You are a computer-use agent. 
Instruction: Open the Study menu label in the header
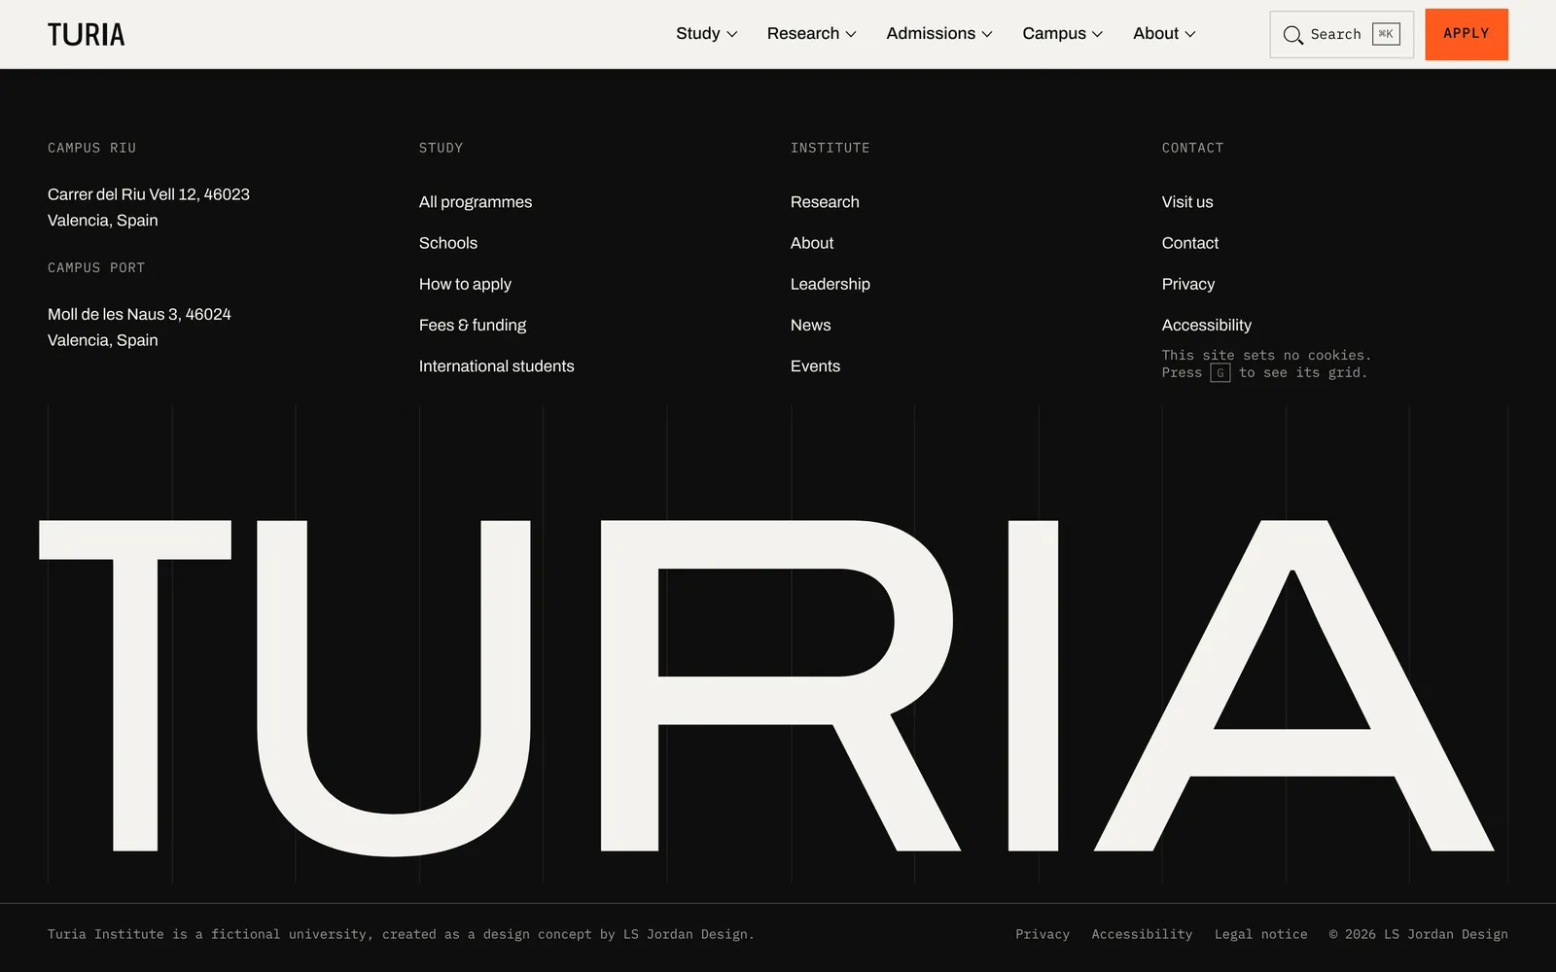point(698,33)
